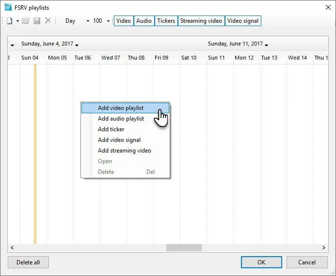Click the Open folder toolbar icon
Image resolution: width=336 pixels, height=276 pixels.
(x=26, y=21)
